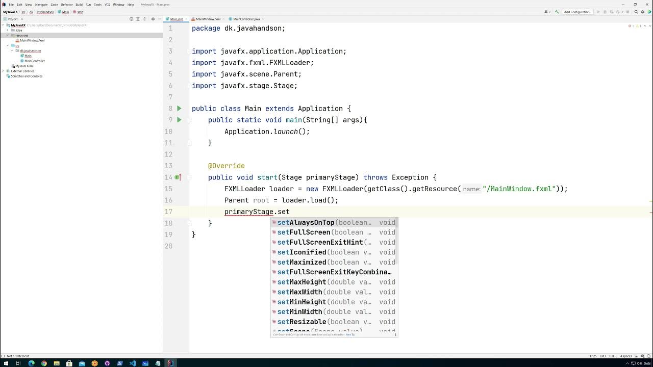Image resolution: width=653 pixels, height=367 pixels.
Task: Open the Search Everywhere magnifier icon
Action: pos(636,12)
